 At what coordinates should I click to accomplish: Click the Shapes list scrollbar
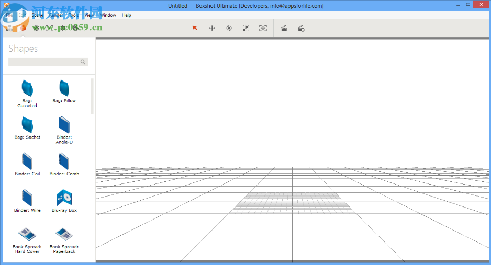92,96
